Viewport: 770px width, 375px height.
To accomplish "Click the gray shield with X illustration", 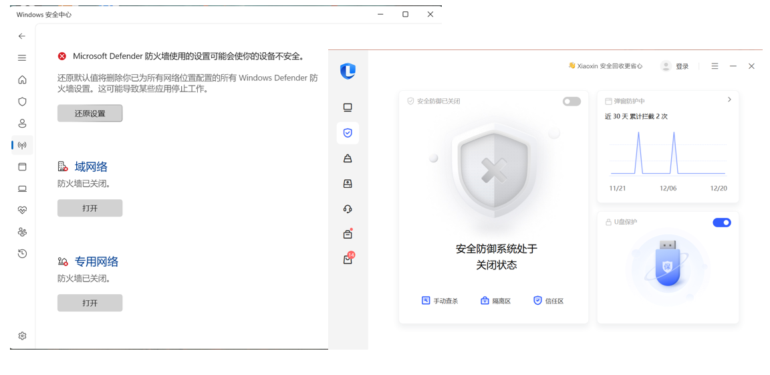I will (494, 170).
